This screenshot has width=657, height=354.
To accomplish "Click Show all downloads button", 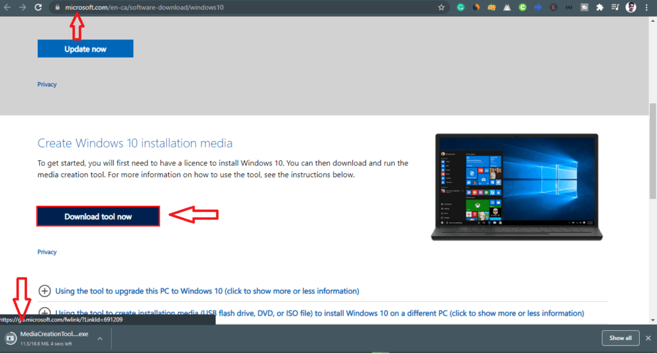I will pyautogui.click(x=620, y=338).
